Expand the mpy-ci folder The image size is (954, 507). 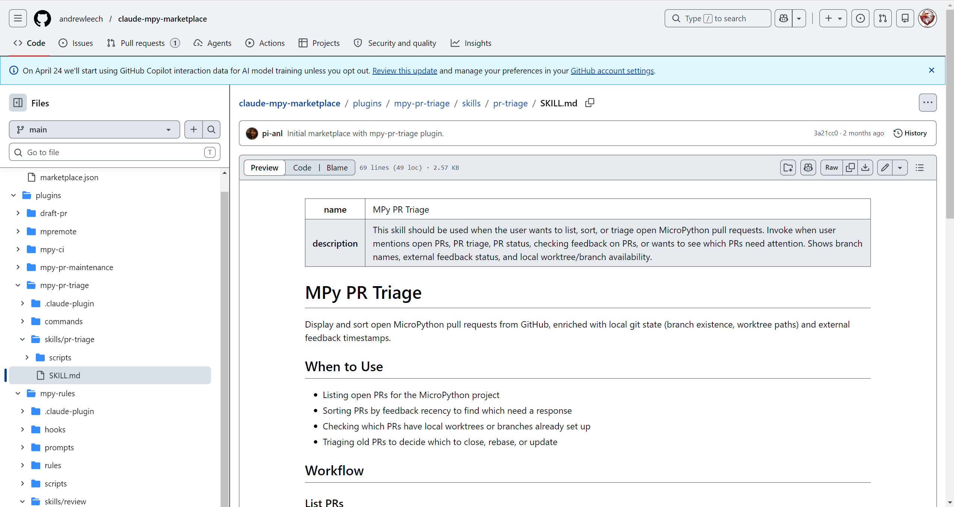18,249
